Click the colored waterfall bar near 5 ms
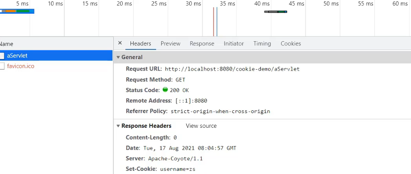Viewport: 411px width, 174px height. (x=17, y=11)
